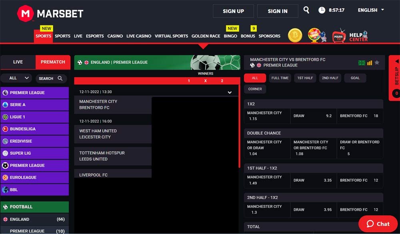Select Euroleague shortcut
This screenshot has width=400, height=234.
[35, 177]
